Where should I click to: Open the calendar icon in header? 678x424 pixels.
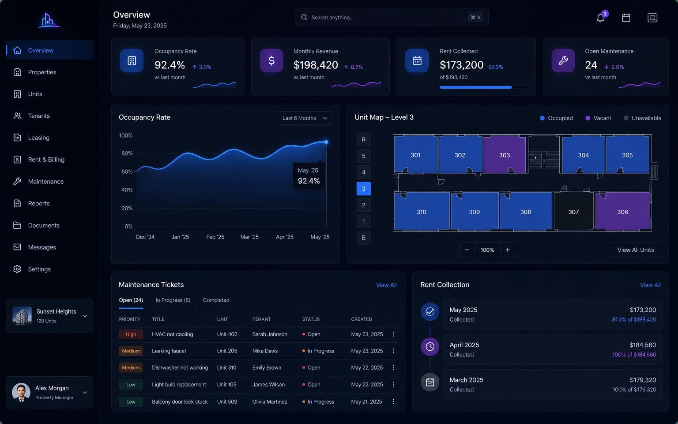click(x=626, y=18)
